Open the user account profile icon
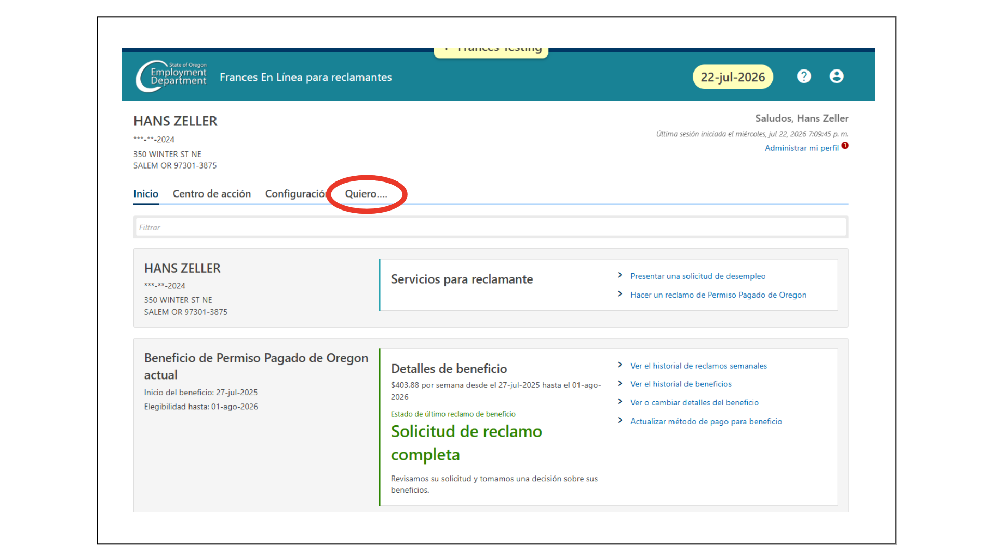Image resolution: width=997 pixels, height=560 pixels. click(837, 76)
